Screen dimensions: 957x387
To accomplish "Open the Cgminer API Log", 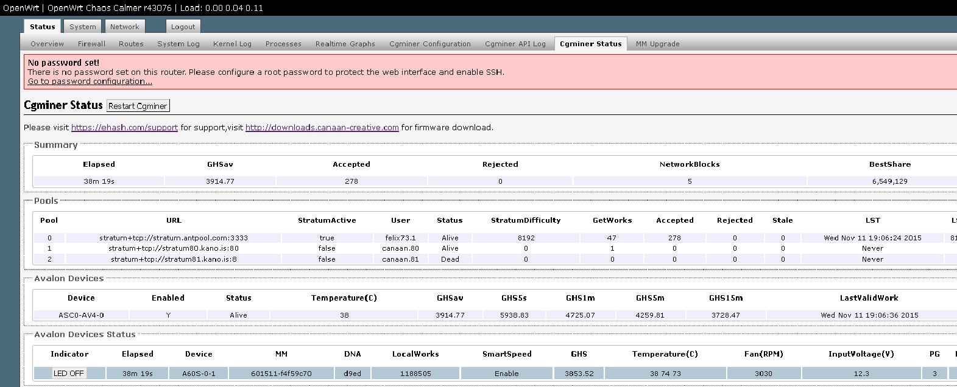I will (x=515, y=44).
